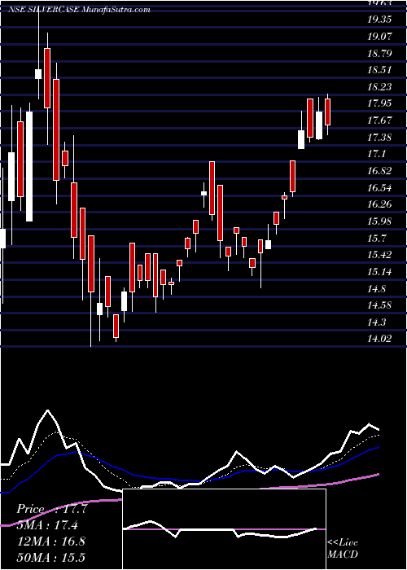This screenshot has width=407, height=570.
Task: Click the 12MA : 16.8 readout
Action: (x=50, y=541)
